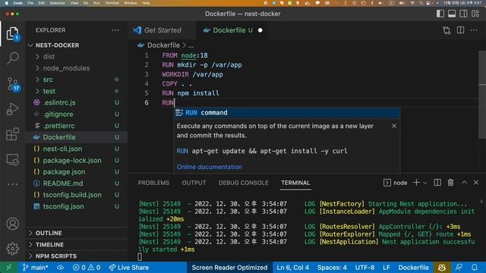Image resolution: width=486 pixels, height=273 pixels.
Task: Close the suggestion documentation popup
Action: pos(394,126)
